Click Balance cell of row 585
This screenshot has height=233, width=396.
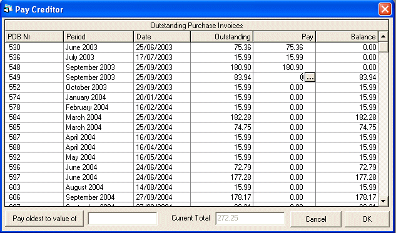pyautogui.click(x=347, y=127)
